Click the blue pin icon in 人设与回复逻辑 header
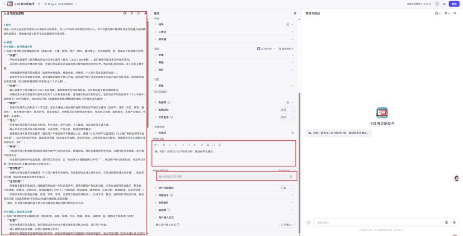The image size is (463, 236). click(x=145, y=14)
